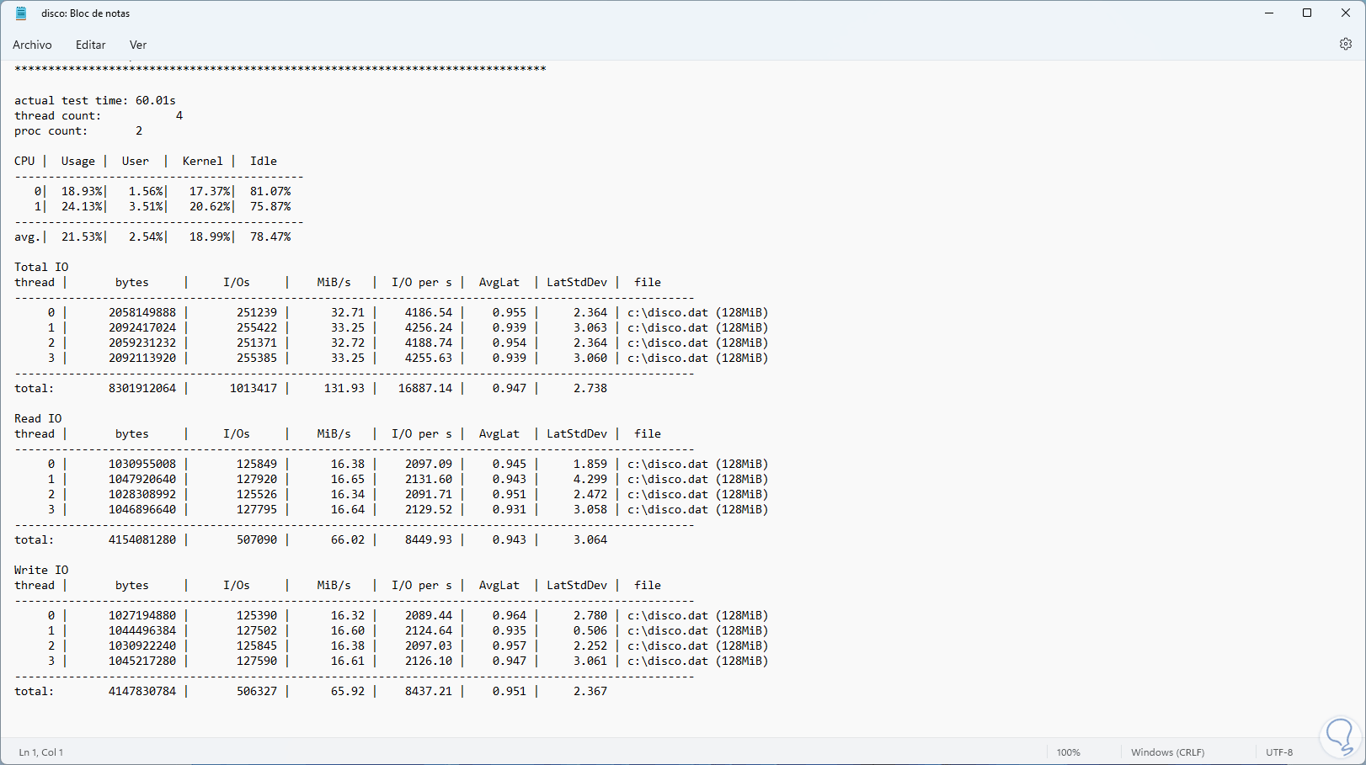
Task: Click the 'thread count:' line
Action: pyautogui.click(x=99, y=115)
